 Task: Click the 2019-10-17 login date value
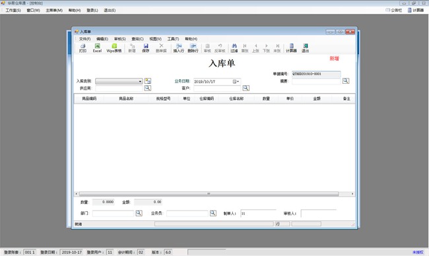point(72,252)
